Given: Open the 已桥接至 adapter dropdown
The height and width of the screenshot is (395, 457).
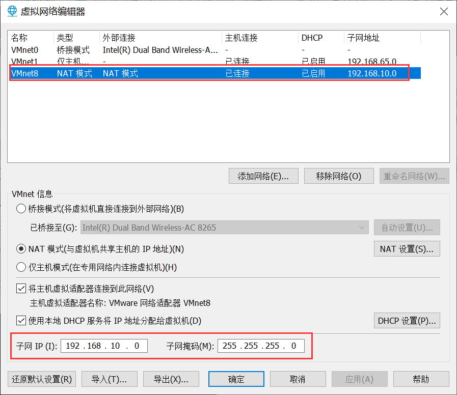Looking at the screenshot, I should pos(224,228).
